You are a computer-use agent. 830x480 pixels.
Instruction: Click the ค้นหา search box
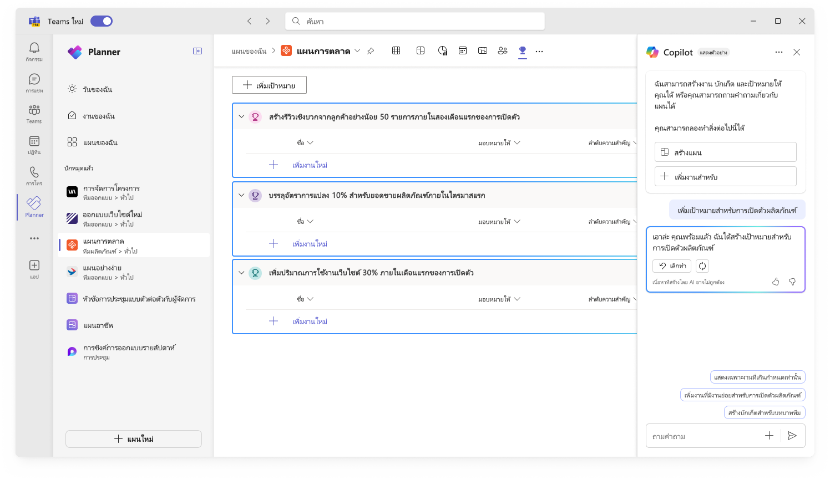(415, 21)
